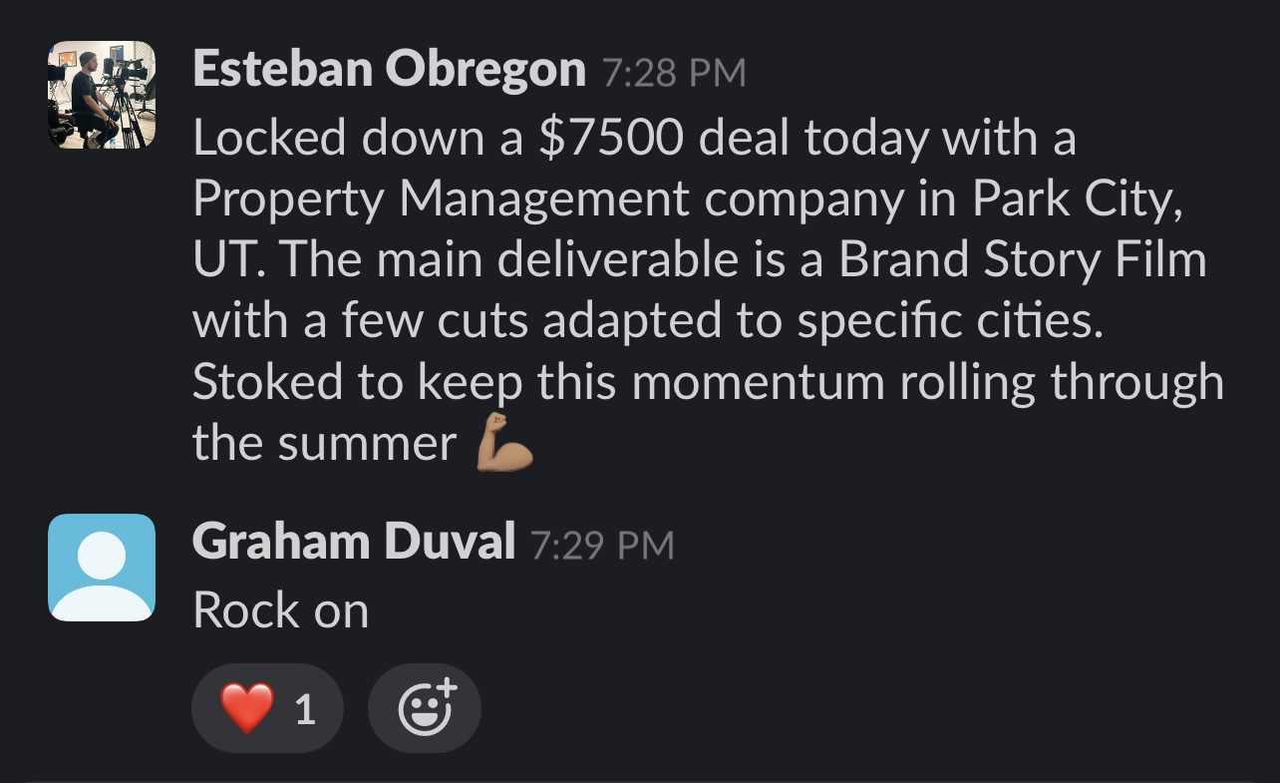Image resolution: width=1280 pixels, height=783 pixels.
Task: Click the Graham Duval sender name
Action: (354, 542)
